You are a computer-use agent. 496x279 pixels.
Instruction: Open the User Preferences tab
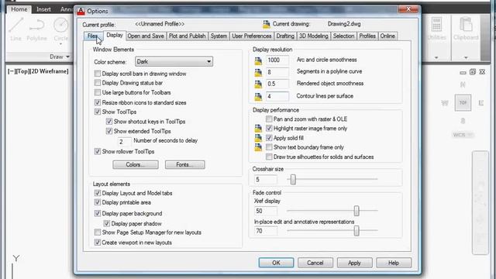pyautogui.click(x=251, y=36)
